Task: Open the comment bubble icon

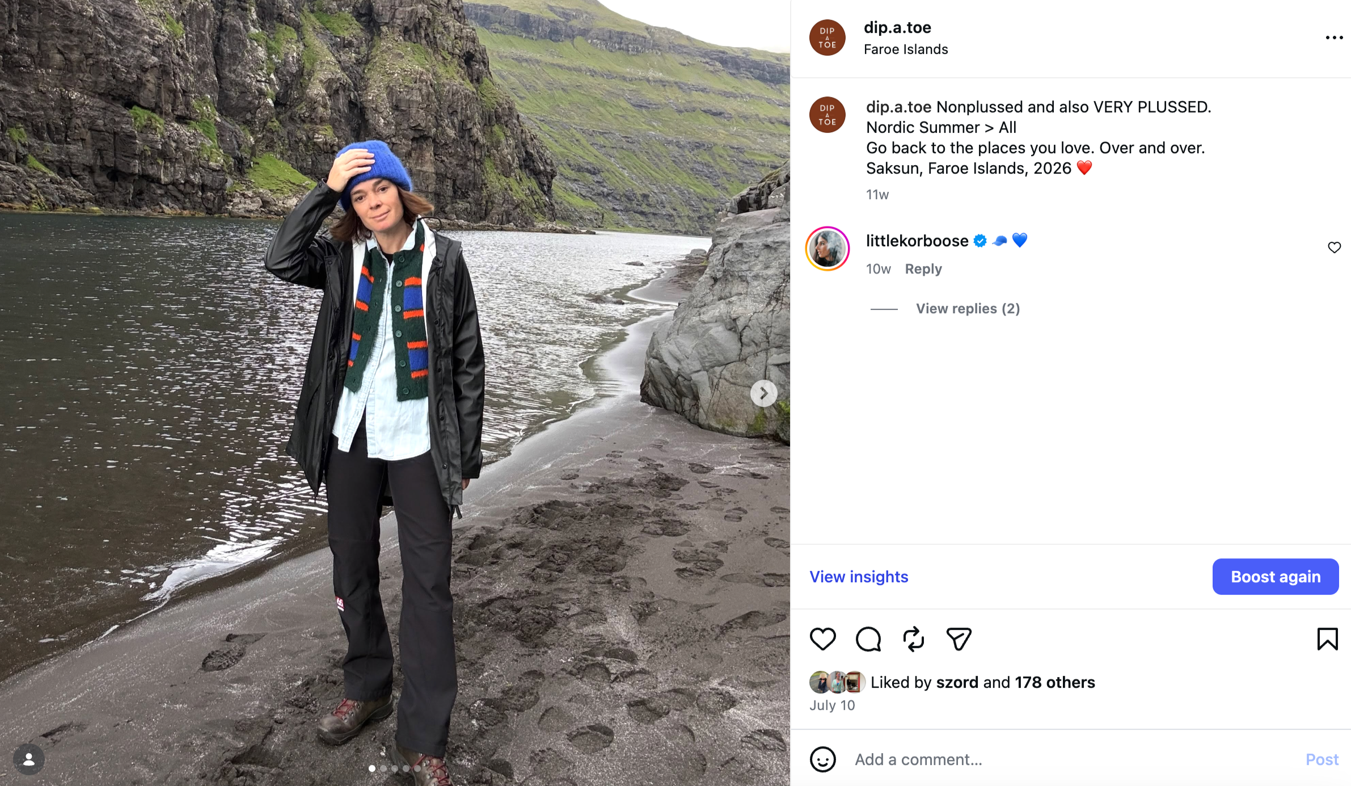Action: [868, 639]
